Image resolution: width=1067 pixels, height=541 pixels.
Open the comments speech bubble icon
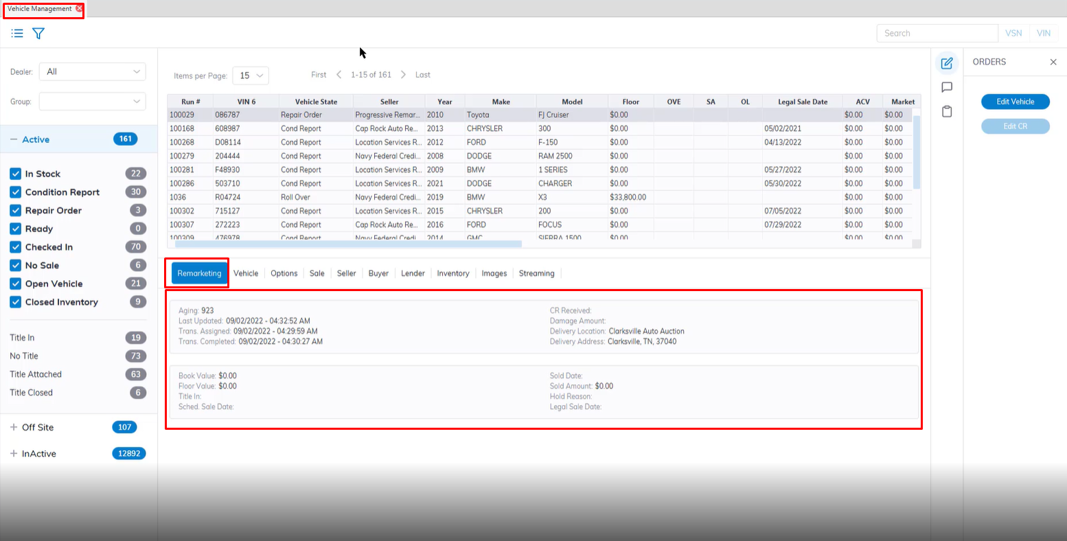(947, 87)
